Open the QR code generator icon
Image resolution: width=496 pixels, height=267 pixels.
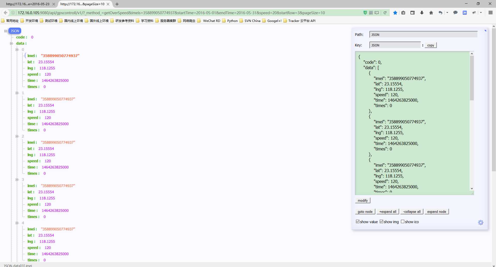point(371,13)
